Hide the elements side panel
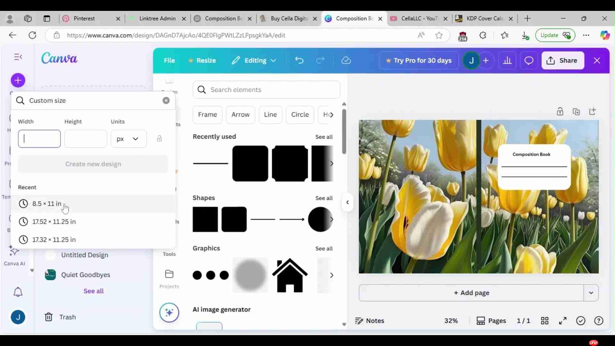Screen dimensions: 615x346 point(348,202)
